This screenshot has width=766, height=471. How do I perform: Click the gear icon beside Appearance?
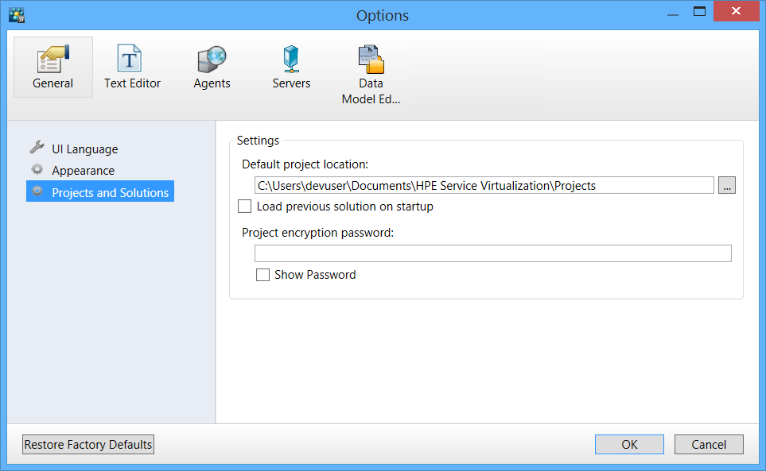37,170
